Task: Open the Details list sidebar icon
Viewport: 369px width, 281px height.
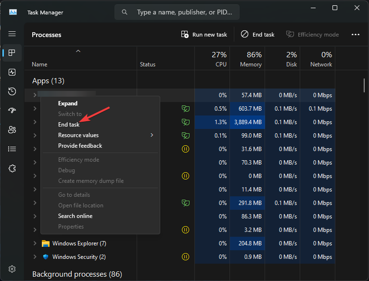Action: click(x=12, y=149)
